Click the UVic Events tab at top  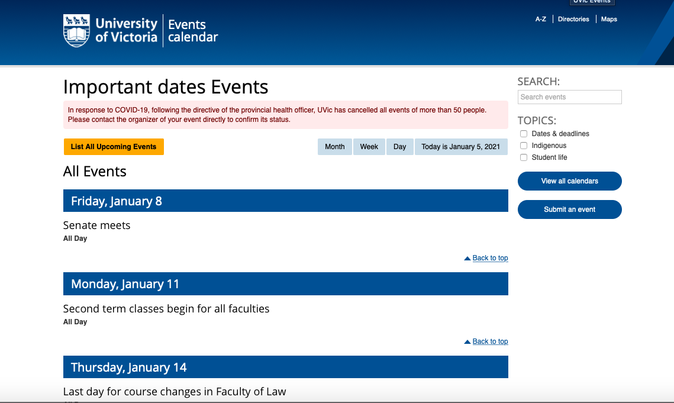pos(592,2)
